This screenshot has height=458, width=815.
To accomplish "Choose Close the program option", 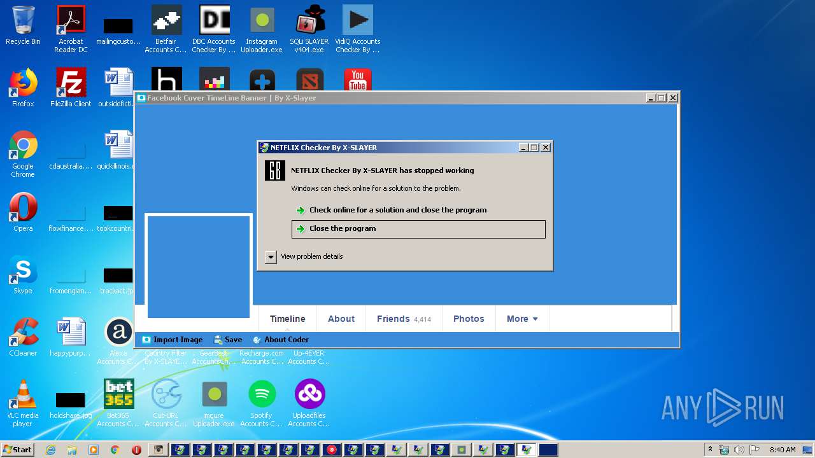I will click(418, 229).
